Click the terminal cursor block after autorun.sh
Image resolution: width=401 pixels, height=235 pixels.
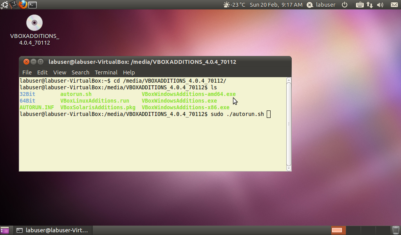[269, 114]
